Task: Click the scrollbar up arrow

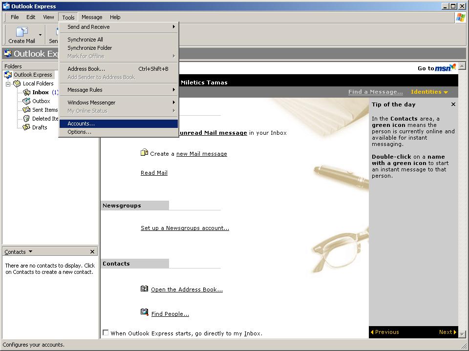Action: 462,66
